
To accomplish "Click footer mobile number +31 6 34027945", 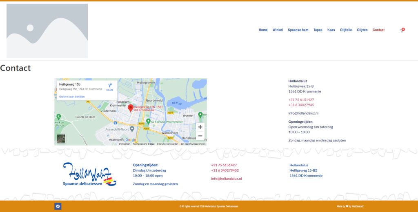I will point(225,170).
